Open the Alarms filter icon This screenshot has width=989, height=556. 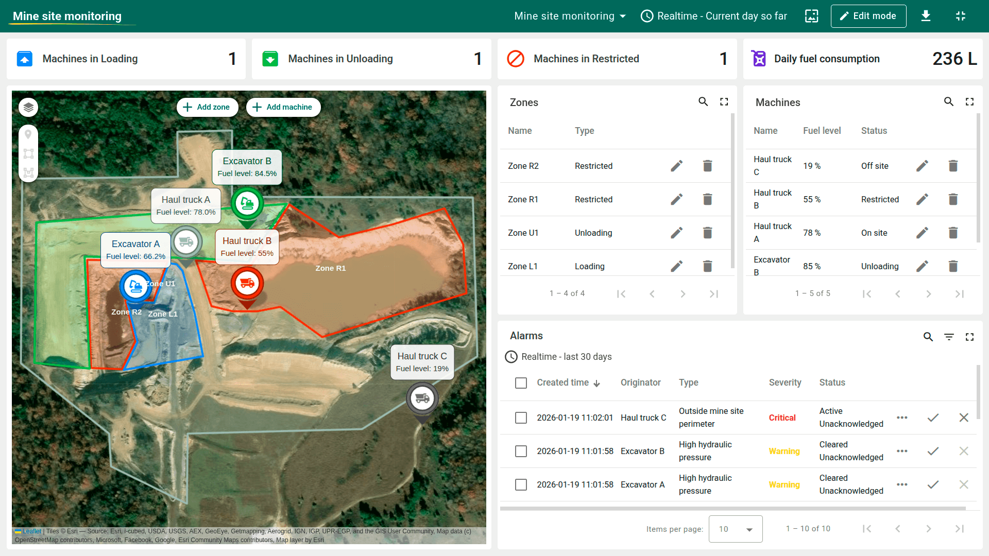(949, 337)
